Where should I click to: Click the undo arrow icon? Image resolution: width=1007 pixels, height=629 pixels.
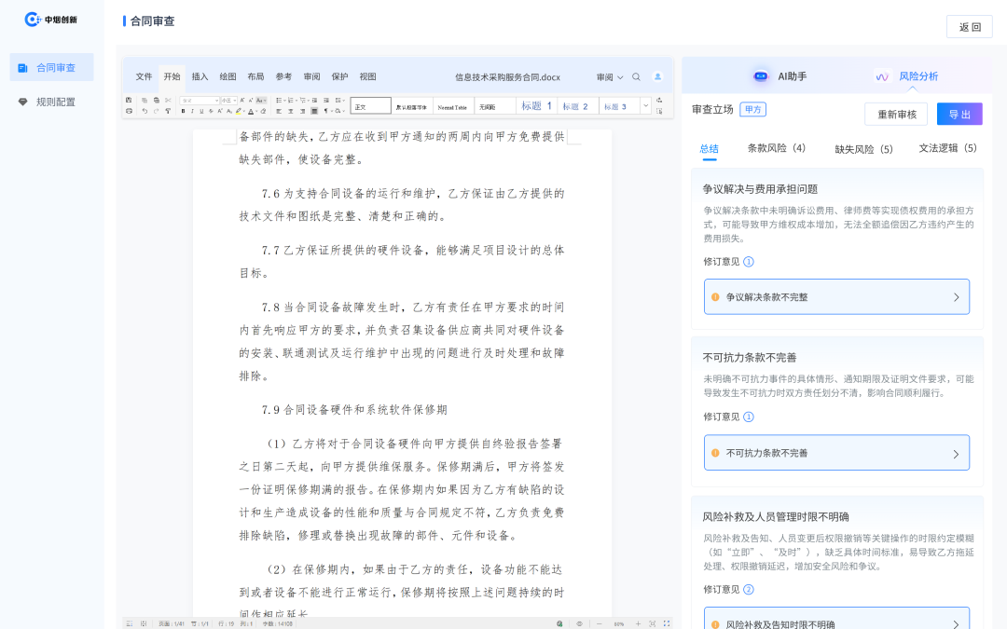(x=145, y=111)
